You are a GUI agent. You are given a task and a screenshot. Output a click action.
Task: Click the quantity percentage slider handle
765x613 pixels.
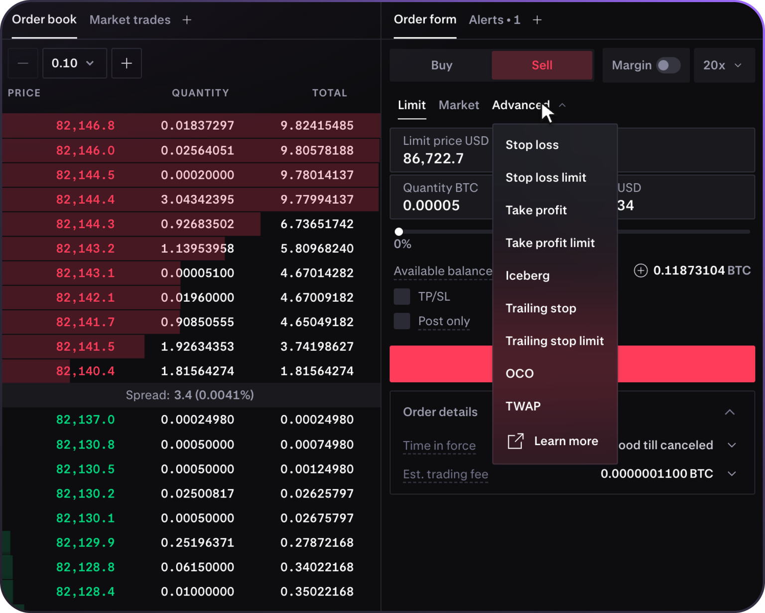399,232
